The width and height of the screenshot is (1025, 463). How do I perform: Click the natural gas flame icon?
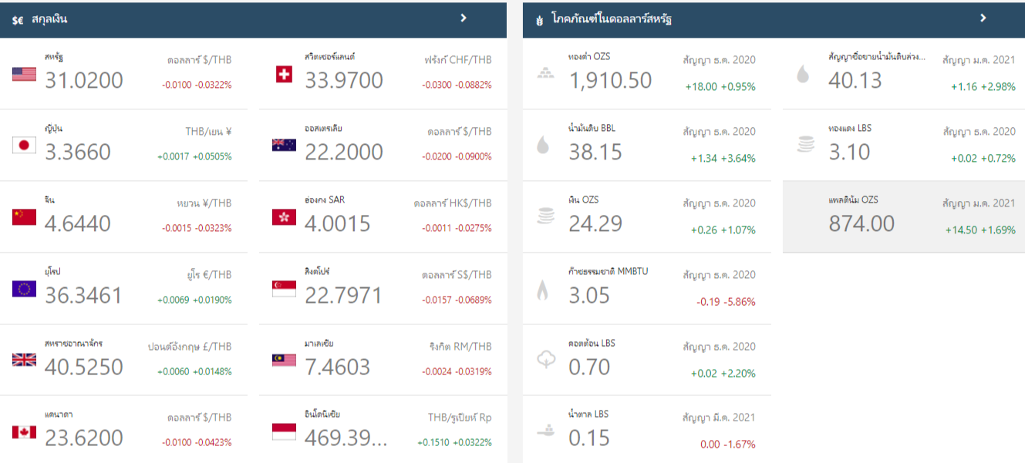click(543, 290)
